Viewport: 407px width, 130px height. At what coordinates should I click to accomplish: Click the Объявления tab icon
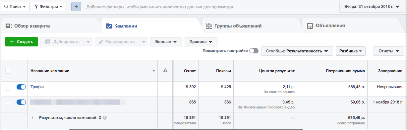(310, 26)
